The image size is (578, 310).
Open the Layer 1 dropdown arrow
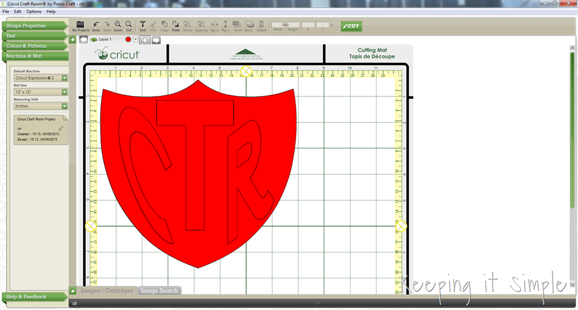pyautogui.click(x=135, y=39)
